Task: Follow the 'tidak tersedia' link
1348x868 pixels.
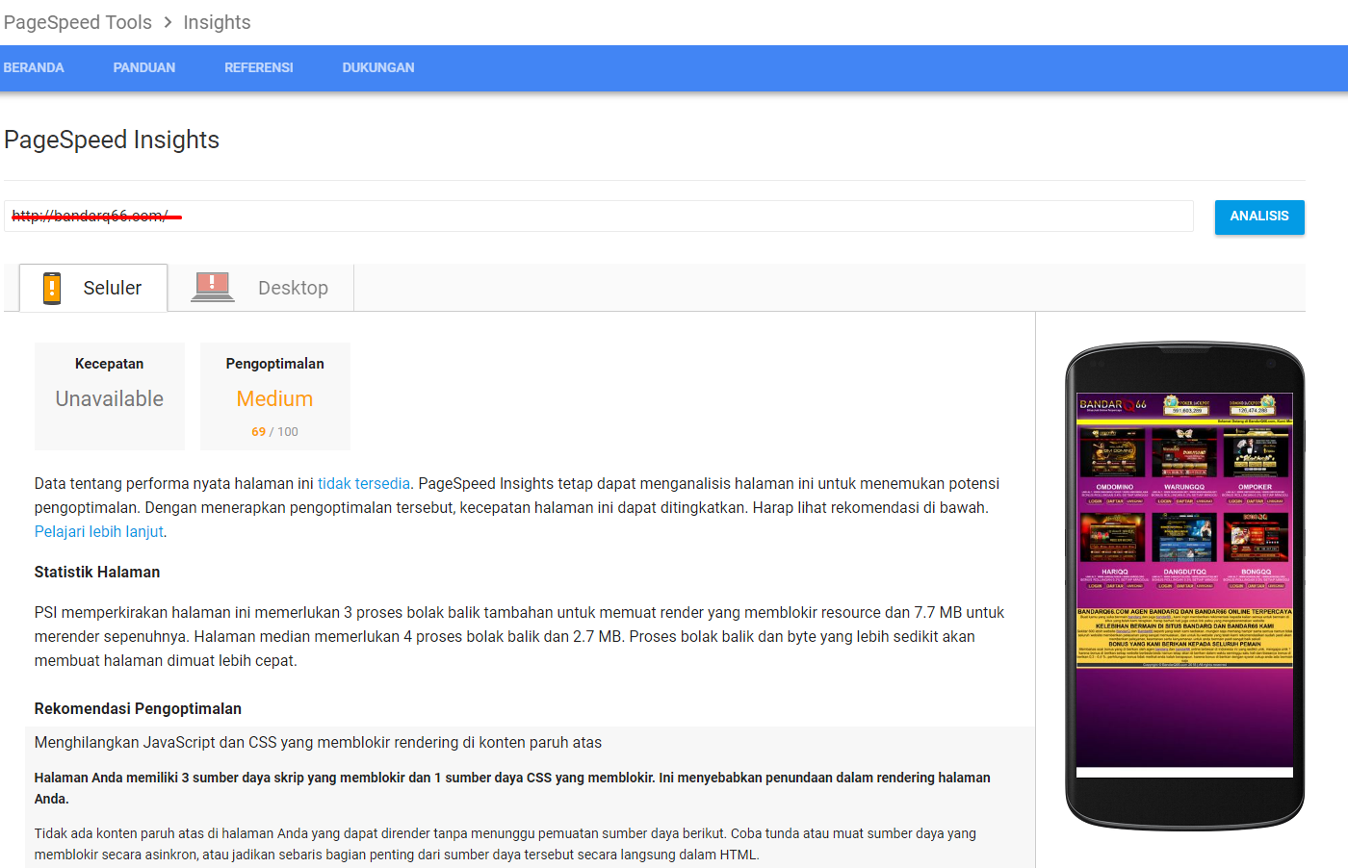Action: tap(364, 483)
